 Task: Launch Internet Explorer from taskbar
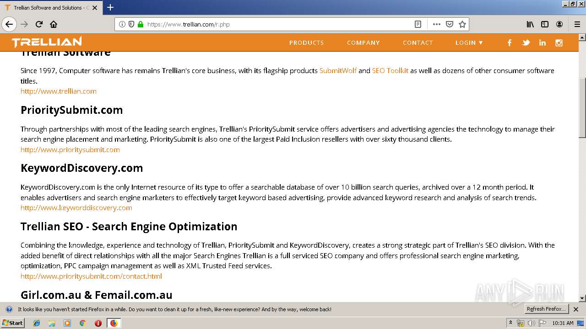[x=37, y=323]
